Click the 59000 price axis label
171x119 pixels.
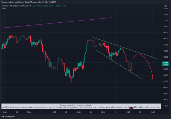166,94
